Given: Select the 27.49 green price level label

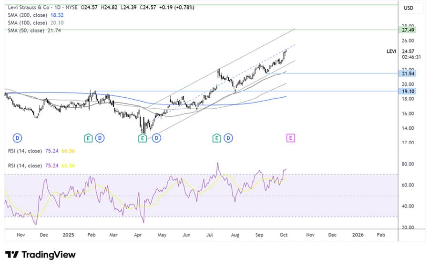Looking at the screenshot, I should click(x=408, y=30).
